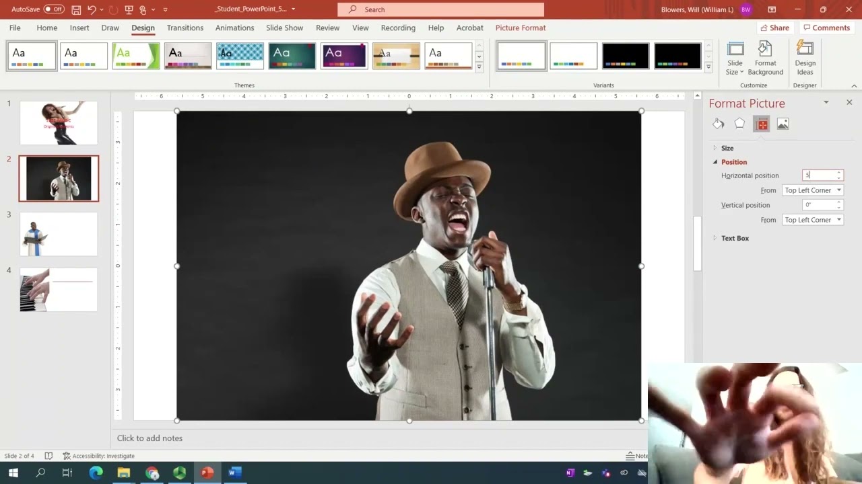Expand the Text Box section
The width and height of the screenshot is (862, 484).
pyautogui.click(x=735, y=238)
